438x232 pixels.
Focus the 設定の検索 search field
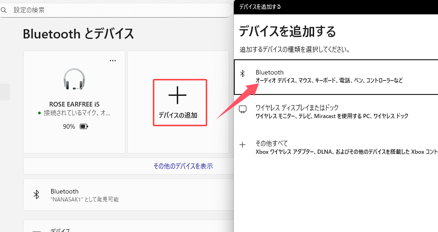click(116, 10)
